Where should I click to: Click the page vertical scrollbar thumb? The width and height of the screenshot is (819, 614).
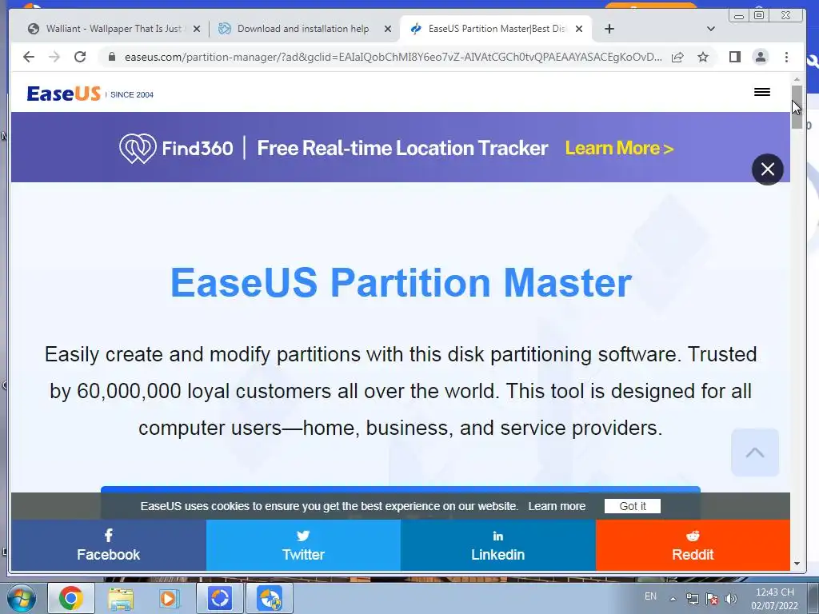[797, 106]
